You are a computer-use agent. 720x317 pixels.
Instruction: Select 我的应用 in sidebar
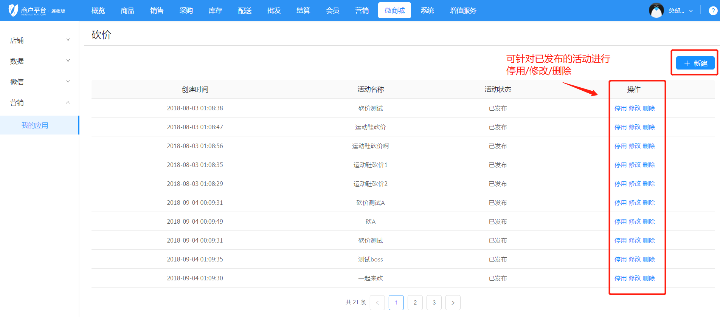pyautogui.click(x=35, y=125)
